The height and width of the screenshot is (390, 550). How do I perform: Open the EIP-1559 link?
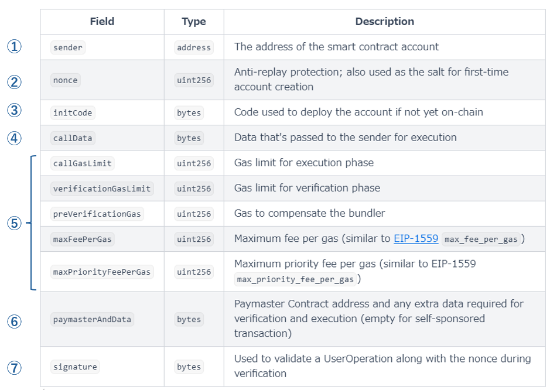coord(416,238)
